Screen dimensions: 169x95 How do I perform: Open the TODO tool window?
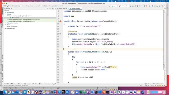[x=7, y=84]
